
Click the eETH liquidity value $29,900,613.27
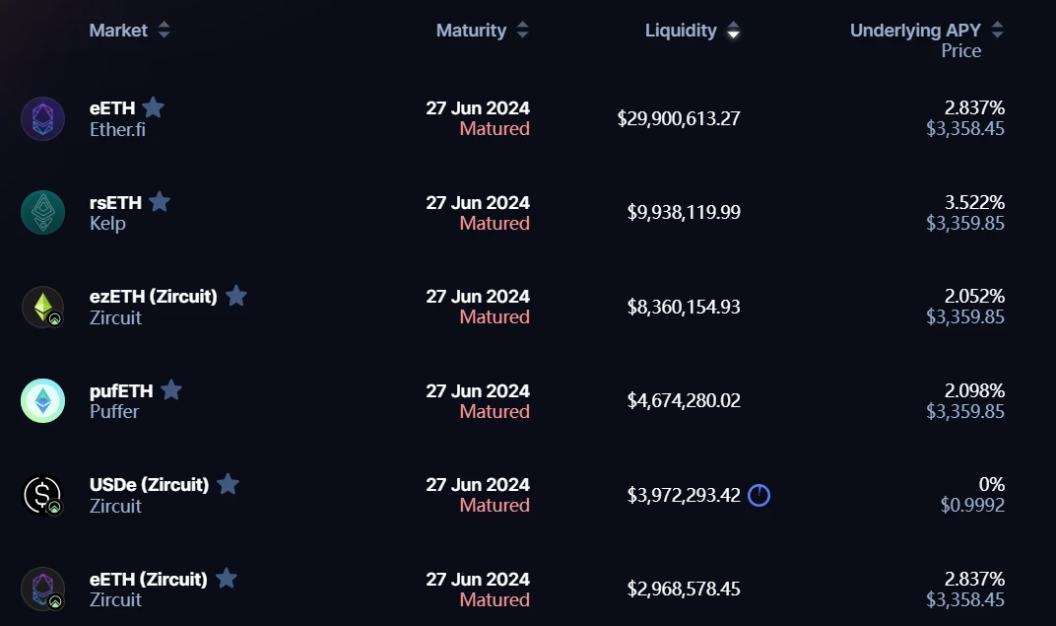tap(679, 118)
